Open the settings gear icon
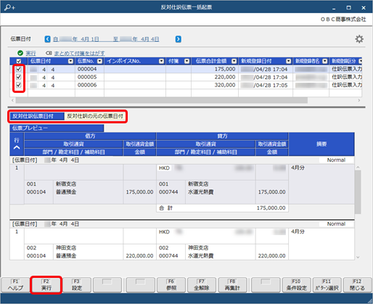The width and height of the screenshot is (373, 304). (359, 39)
